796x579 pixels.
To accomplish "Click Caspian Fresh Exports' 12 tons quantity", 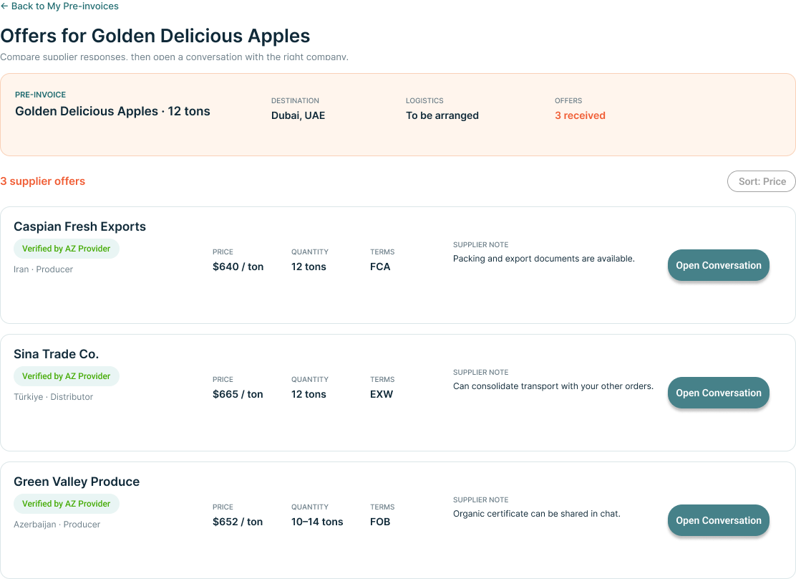I will pyautogui.click(x=309, y=267).
